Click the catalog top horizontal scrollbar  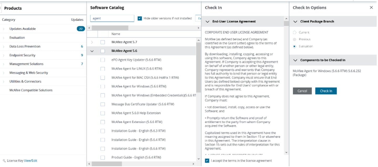click(110, 28)
